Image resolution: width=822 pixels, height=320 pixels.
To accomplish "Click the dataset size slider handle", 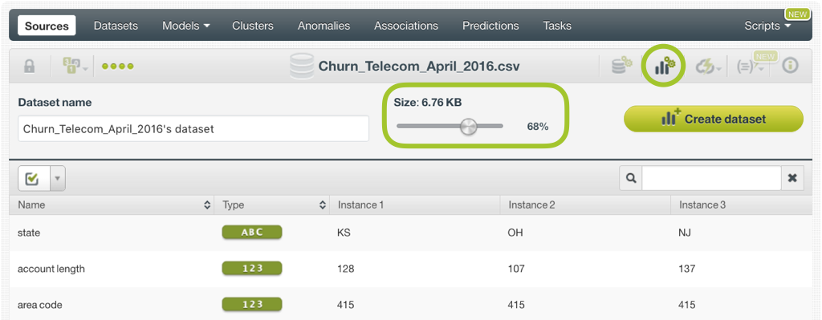I will pyautogui.click(x=468, y=126).
